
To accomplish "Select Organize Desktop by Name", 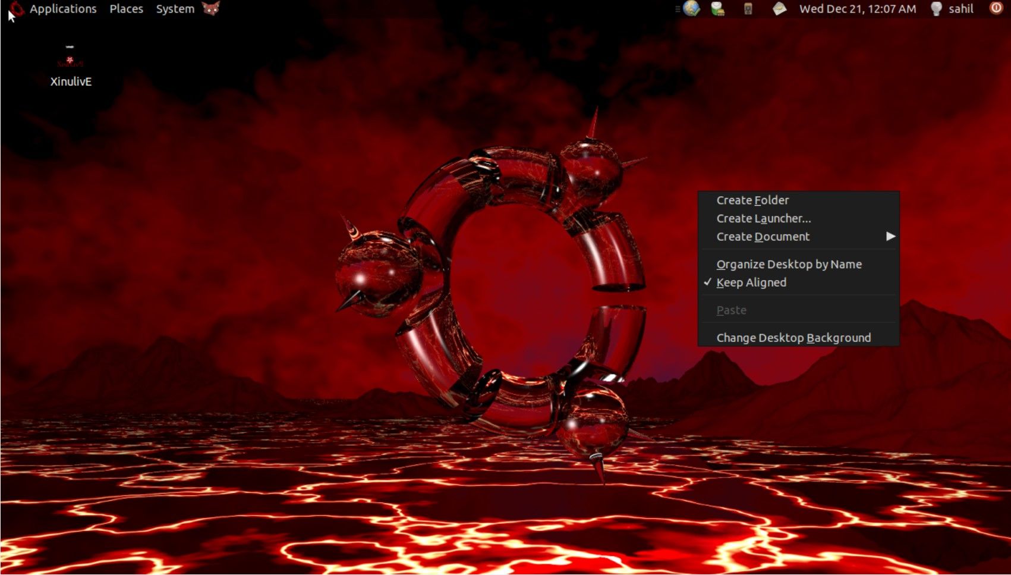I will click(x=789, y=265).
